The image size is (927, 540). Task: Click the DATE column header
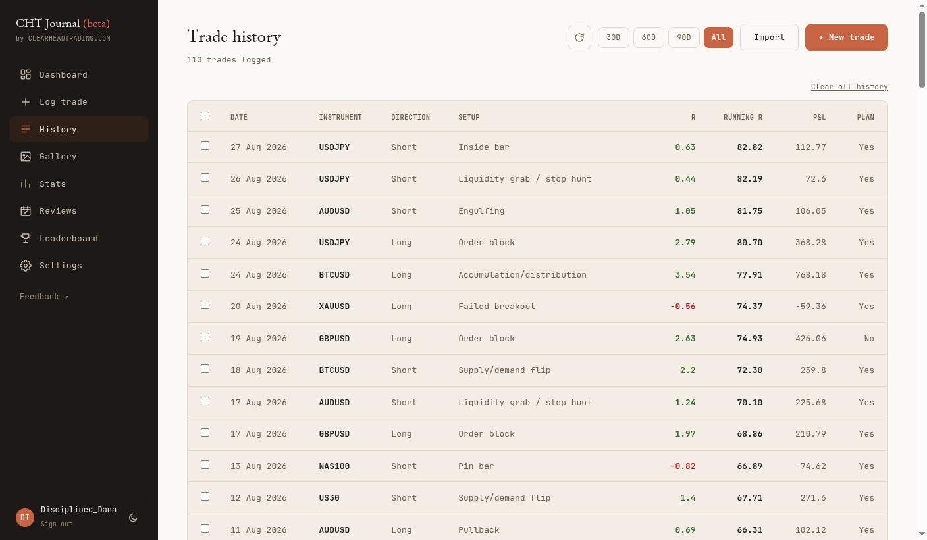(x=239, y=117)
